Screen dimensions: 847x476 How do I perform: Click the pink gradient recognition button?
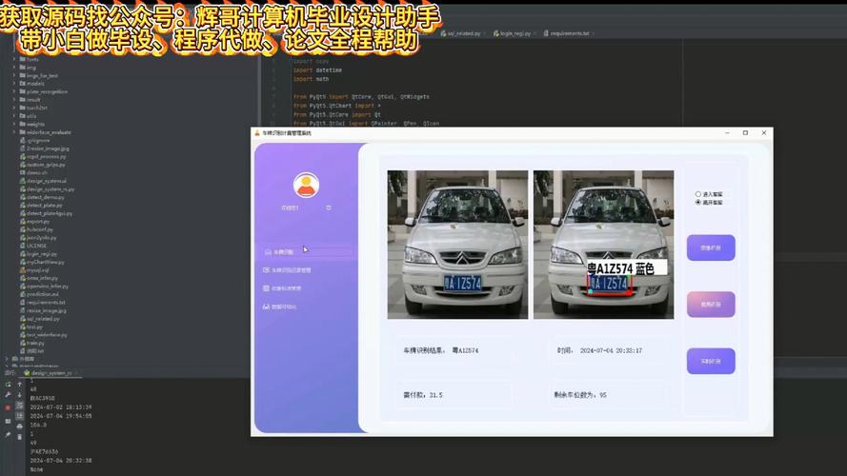point(711,305)
